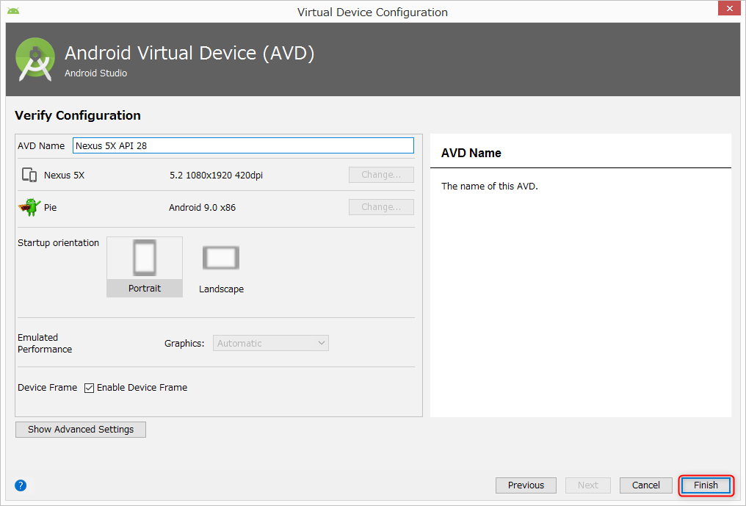This screenshot has height=506, width=746.
Task: Click the 'AVD Name' heading in help panel
Action: [471, 153]
